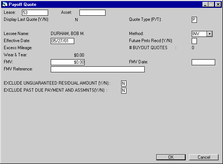This screenshot has height=164, width=223.
Task: Minimize the Payoff Quote window
Action: [205, 4]
